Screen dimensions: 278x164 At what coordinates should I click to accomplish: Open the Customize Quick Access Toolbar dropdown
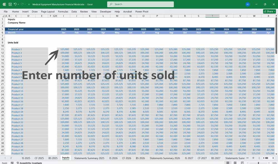29,4
